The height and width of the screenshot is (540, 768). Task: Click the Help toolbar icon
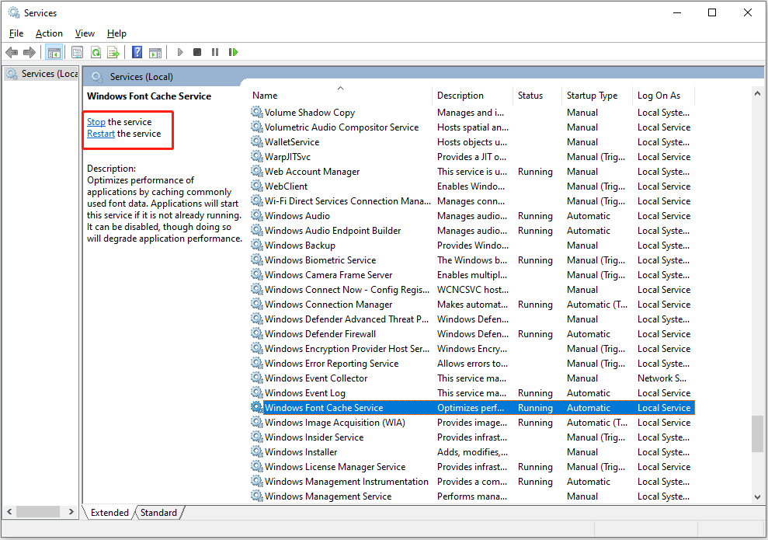pos(137,52)
